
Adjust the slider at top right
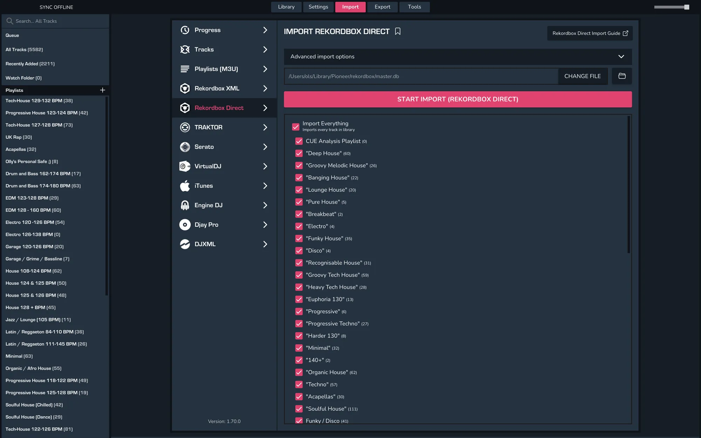pos(671,6)
